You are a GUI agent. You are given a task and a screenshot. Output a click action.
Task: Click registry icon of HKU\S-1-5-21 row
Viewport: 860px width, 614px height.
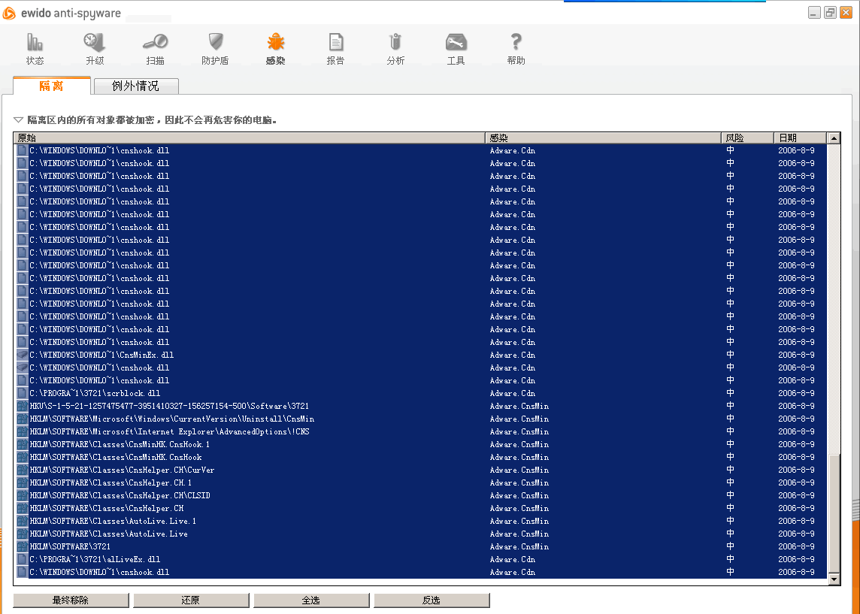tap(22, 406)
